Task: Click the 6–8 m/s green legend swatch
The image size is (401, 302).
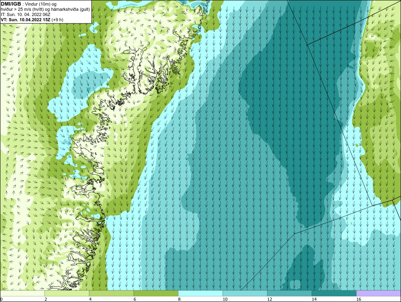Action: point(156,293)
